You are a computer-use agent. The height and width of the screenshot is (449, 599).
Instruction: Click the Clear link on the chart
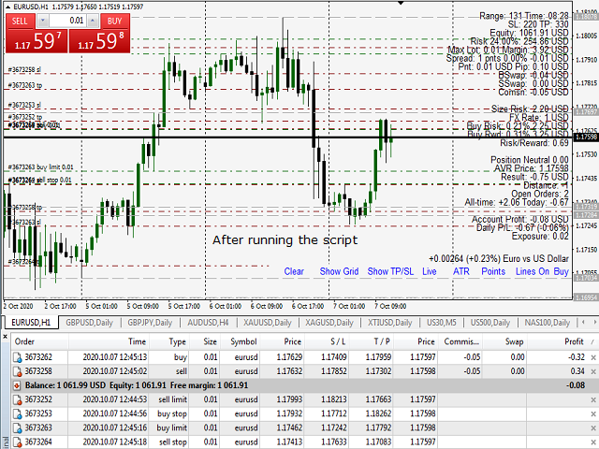tap(294, 271)
